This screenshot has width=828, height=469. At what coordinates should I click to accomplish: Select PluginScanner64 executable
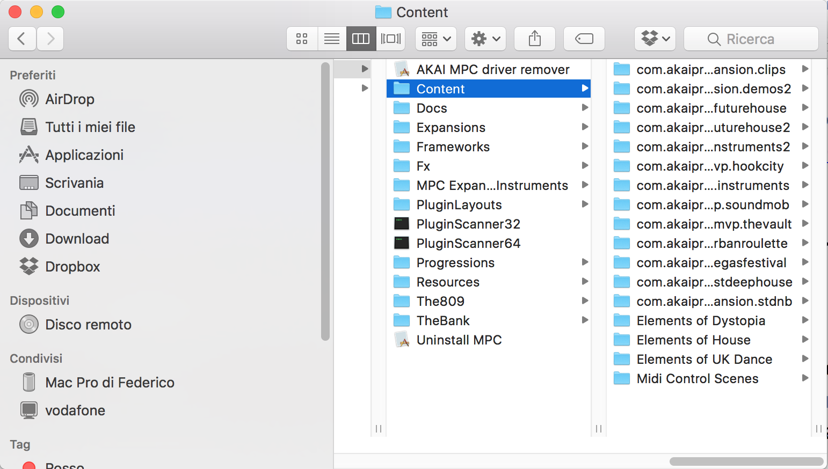coord(489,243)
